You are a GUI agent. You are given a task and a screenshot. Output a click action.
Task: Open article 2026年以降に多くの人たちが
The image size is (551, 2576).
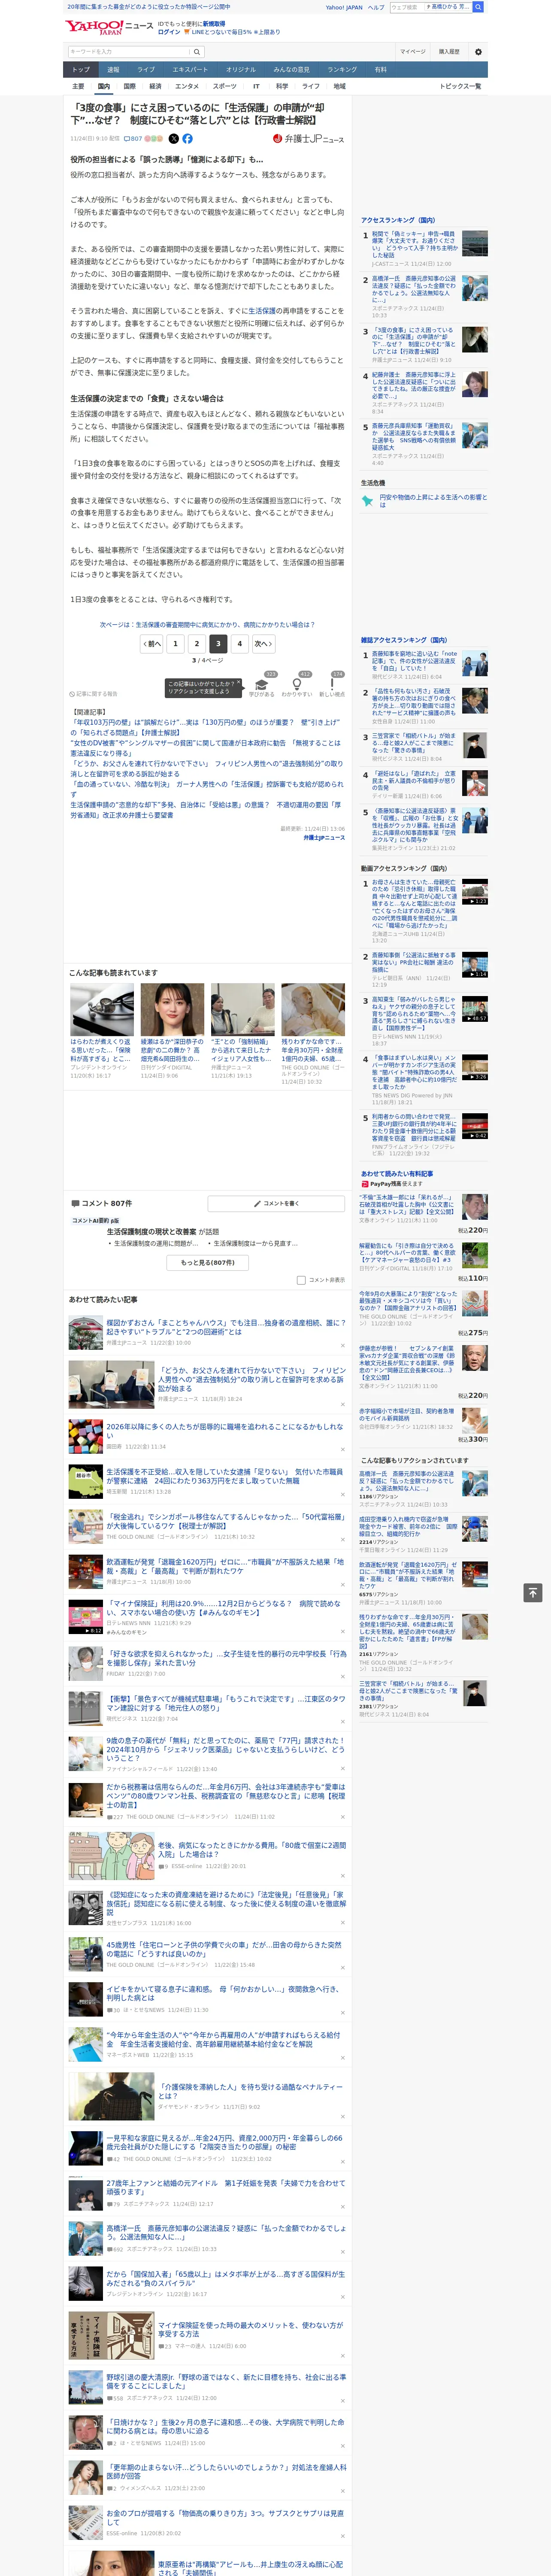224,1431
